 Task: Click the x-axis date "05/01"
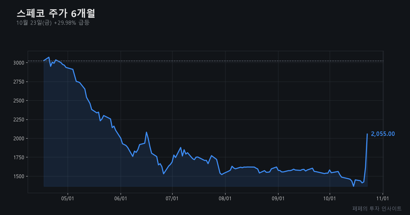[68, 198]
